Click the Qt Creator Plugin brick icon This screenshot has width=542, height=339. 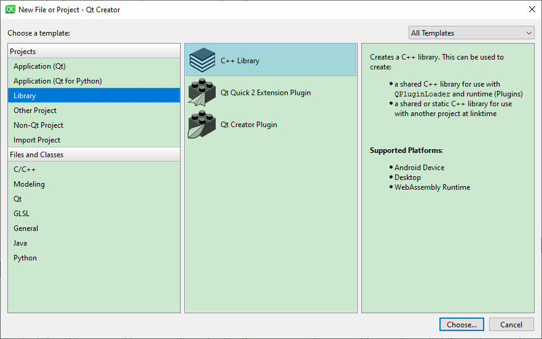coord(202,125)
